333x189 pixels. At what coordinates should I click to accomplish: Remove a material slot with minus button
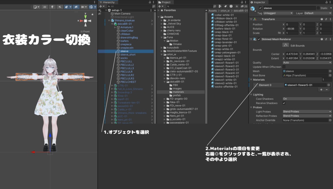pyautogui.click(x=326, y=90)
